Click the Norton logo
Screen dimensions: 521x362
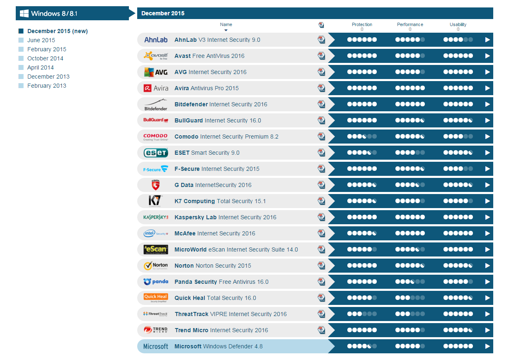click(x=155, y=266)
